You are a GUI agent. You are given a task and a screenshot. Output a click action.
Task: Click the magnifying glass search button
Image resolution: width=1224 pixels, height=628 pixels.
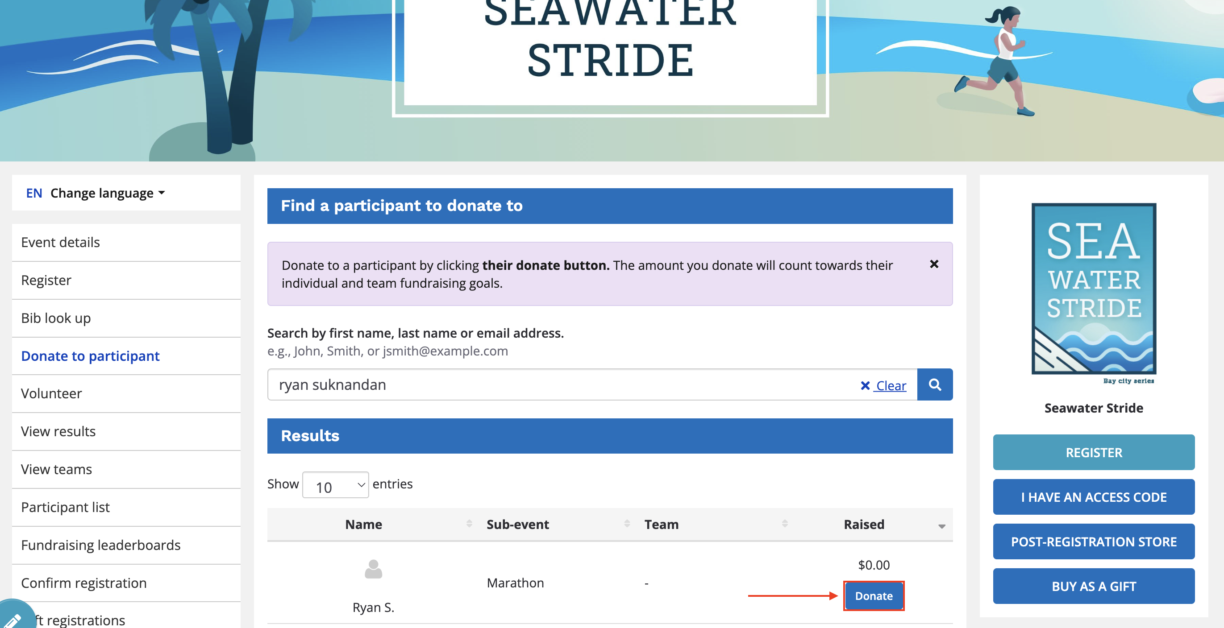click(x=934, y=384)
